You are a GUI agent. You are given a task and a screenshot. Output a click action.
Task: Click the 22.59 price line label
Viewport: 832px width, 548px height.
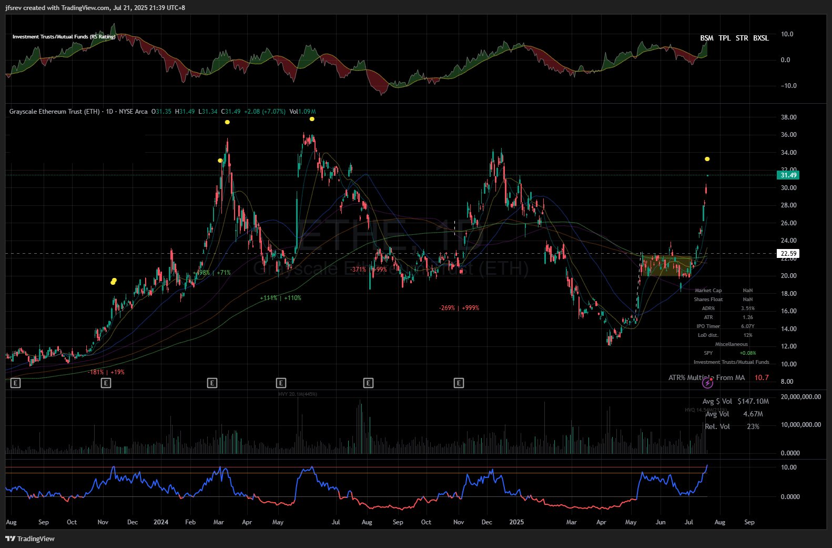pyautogui.click(x=788, y=254)
